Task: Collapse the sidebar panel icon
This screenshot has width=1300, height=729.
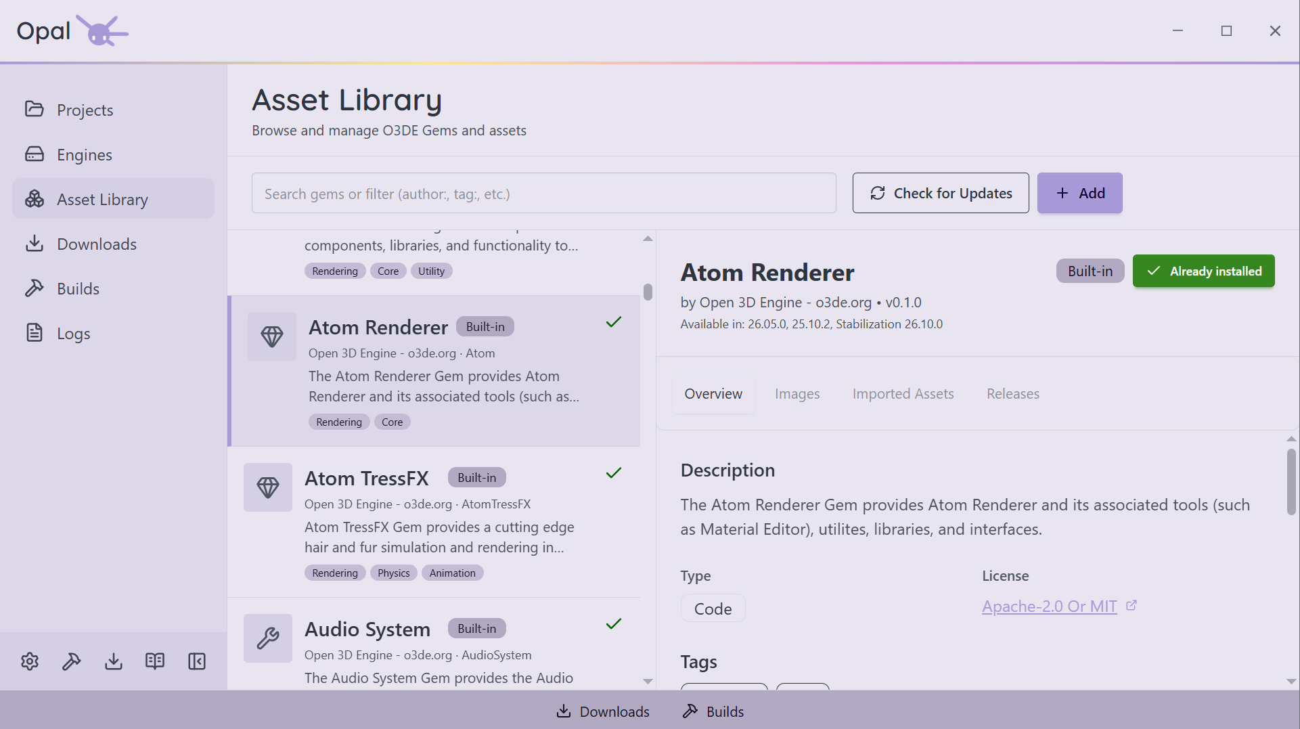Action: [197, 661]
